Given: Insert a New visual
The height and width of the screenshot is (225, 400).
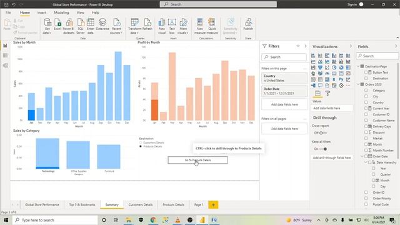Looking at the screenshot, I should coord(162,26).
